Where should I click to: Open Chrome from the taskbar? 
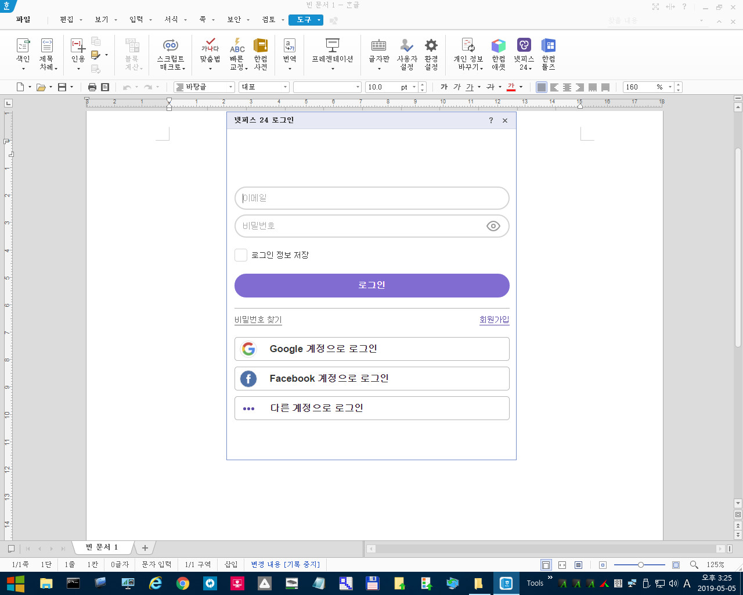(x=183, y=583)
